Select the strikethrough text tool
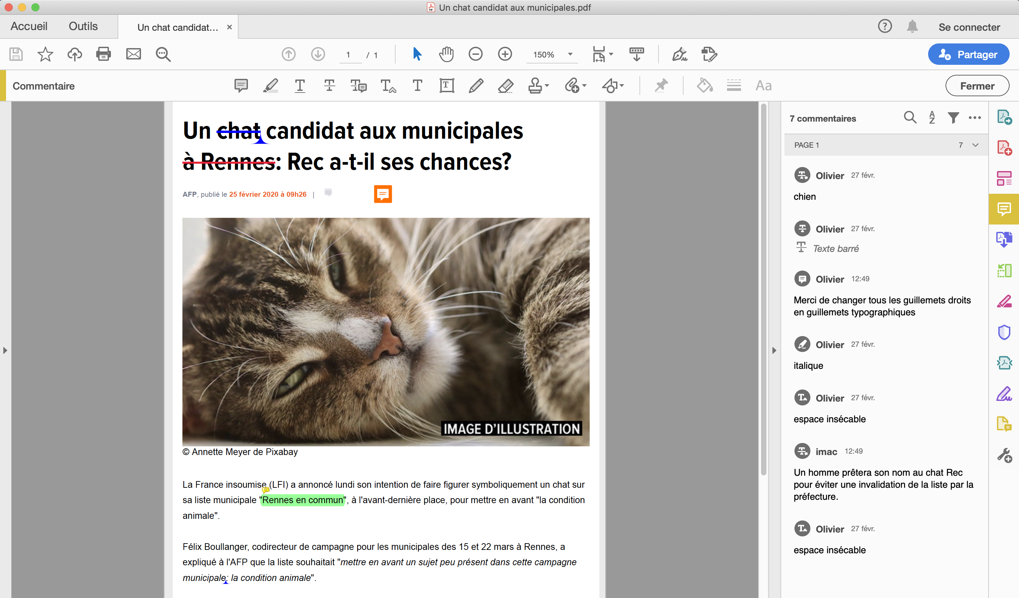 (329, 86)
